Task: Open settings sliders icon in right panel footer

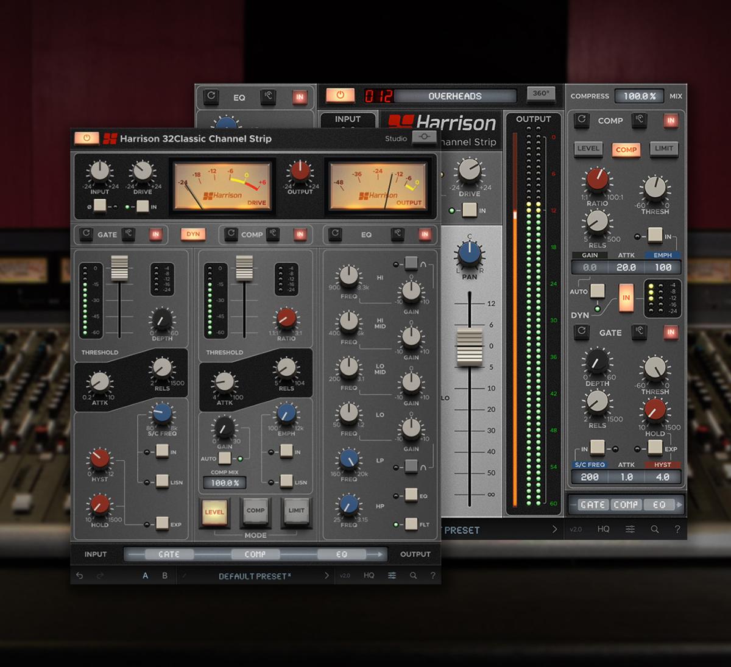Action: click(630, 529)
